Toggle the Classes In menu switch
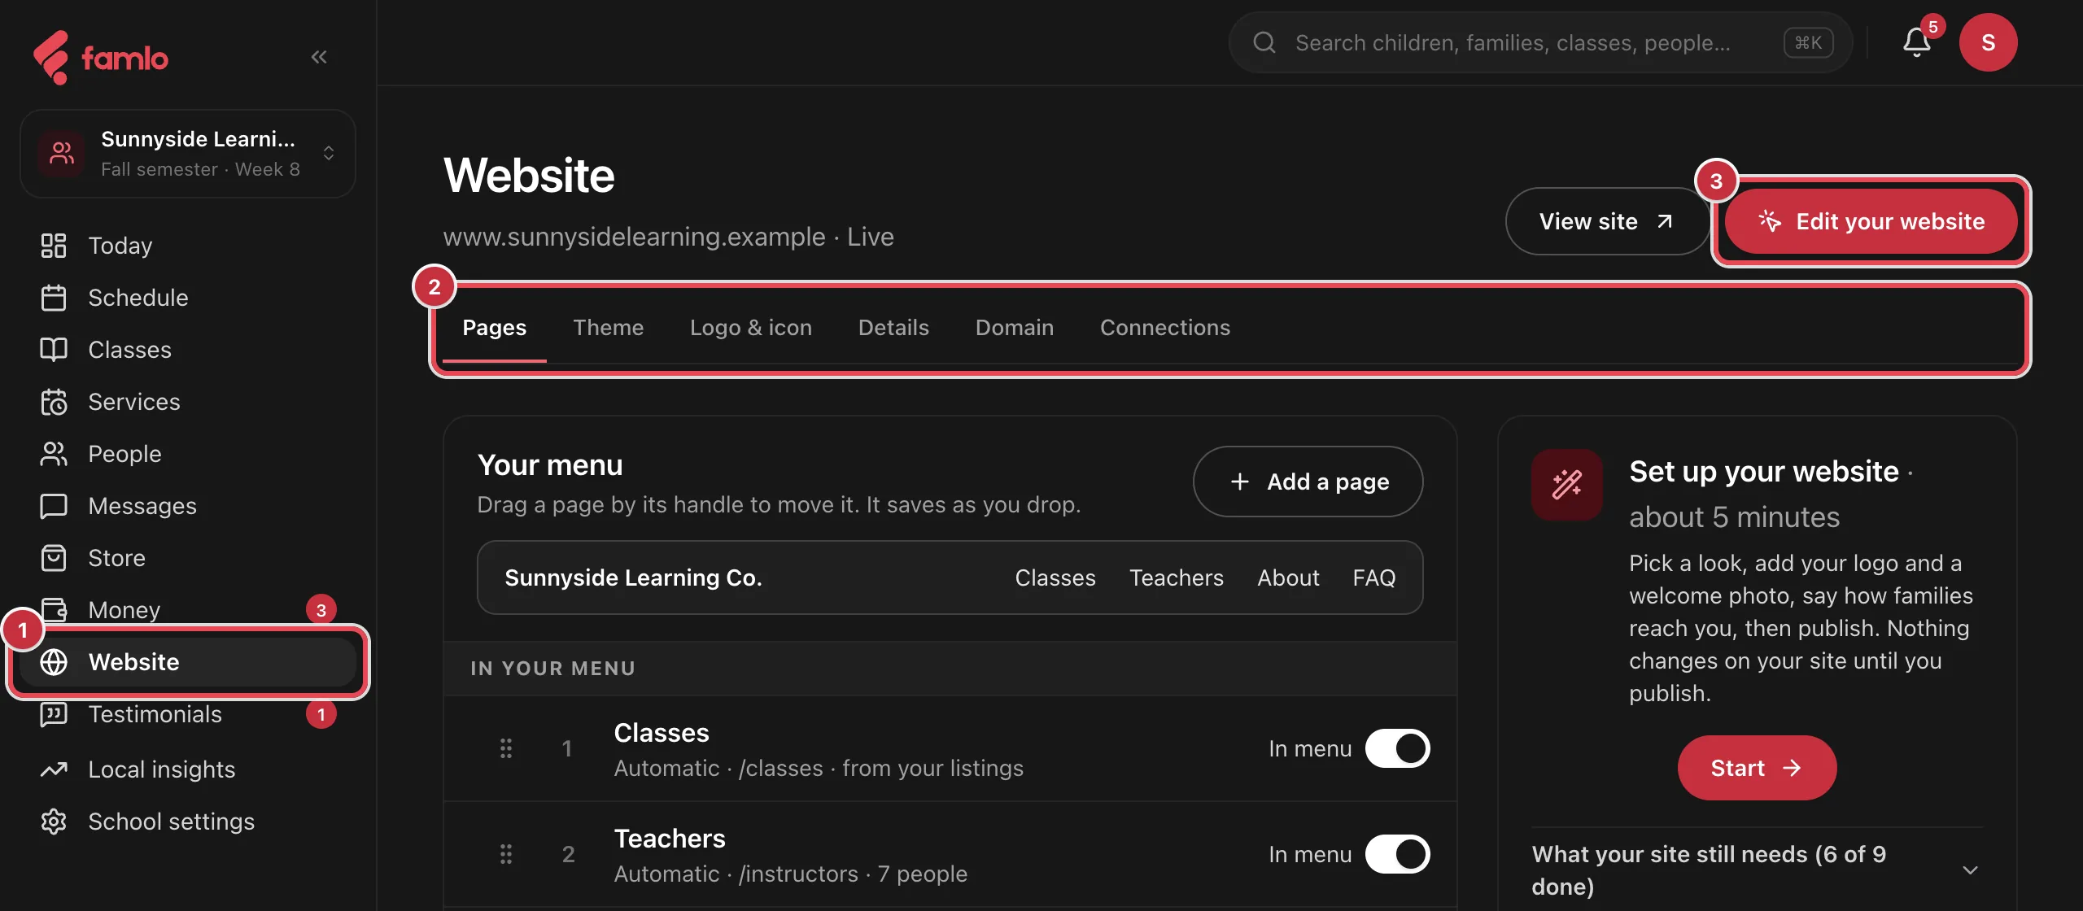 pyautogui.click(x=1397, y=748)
